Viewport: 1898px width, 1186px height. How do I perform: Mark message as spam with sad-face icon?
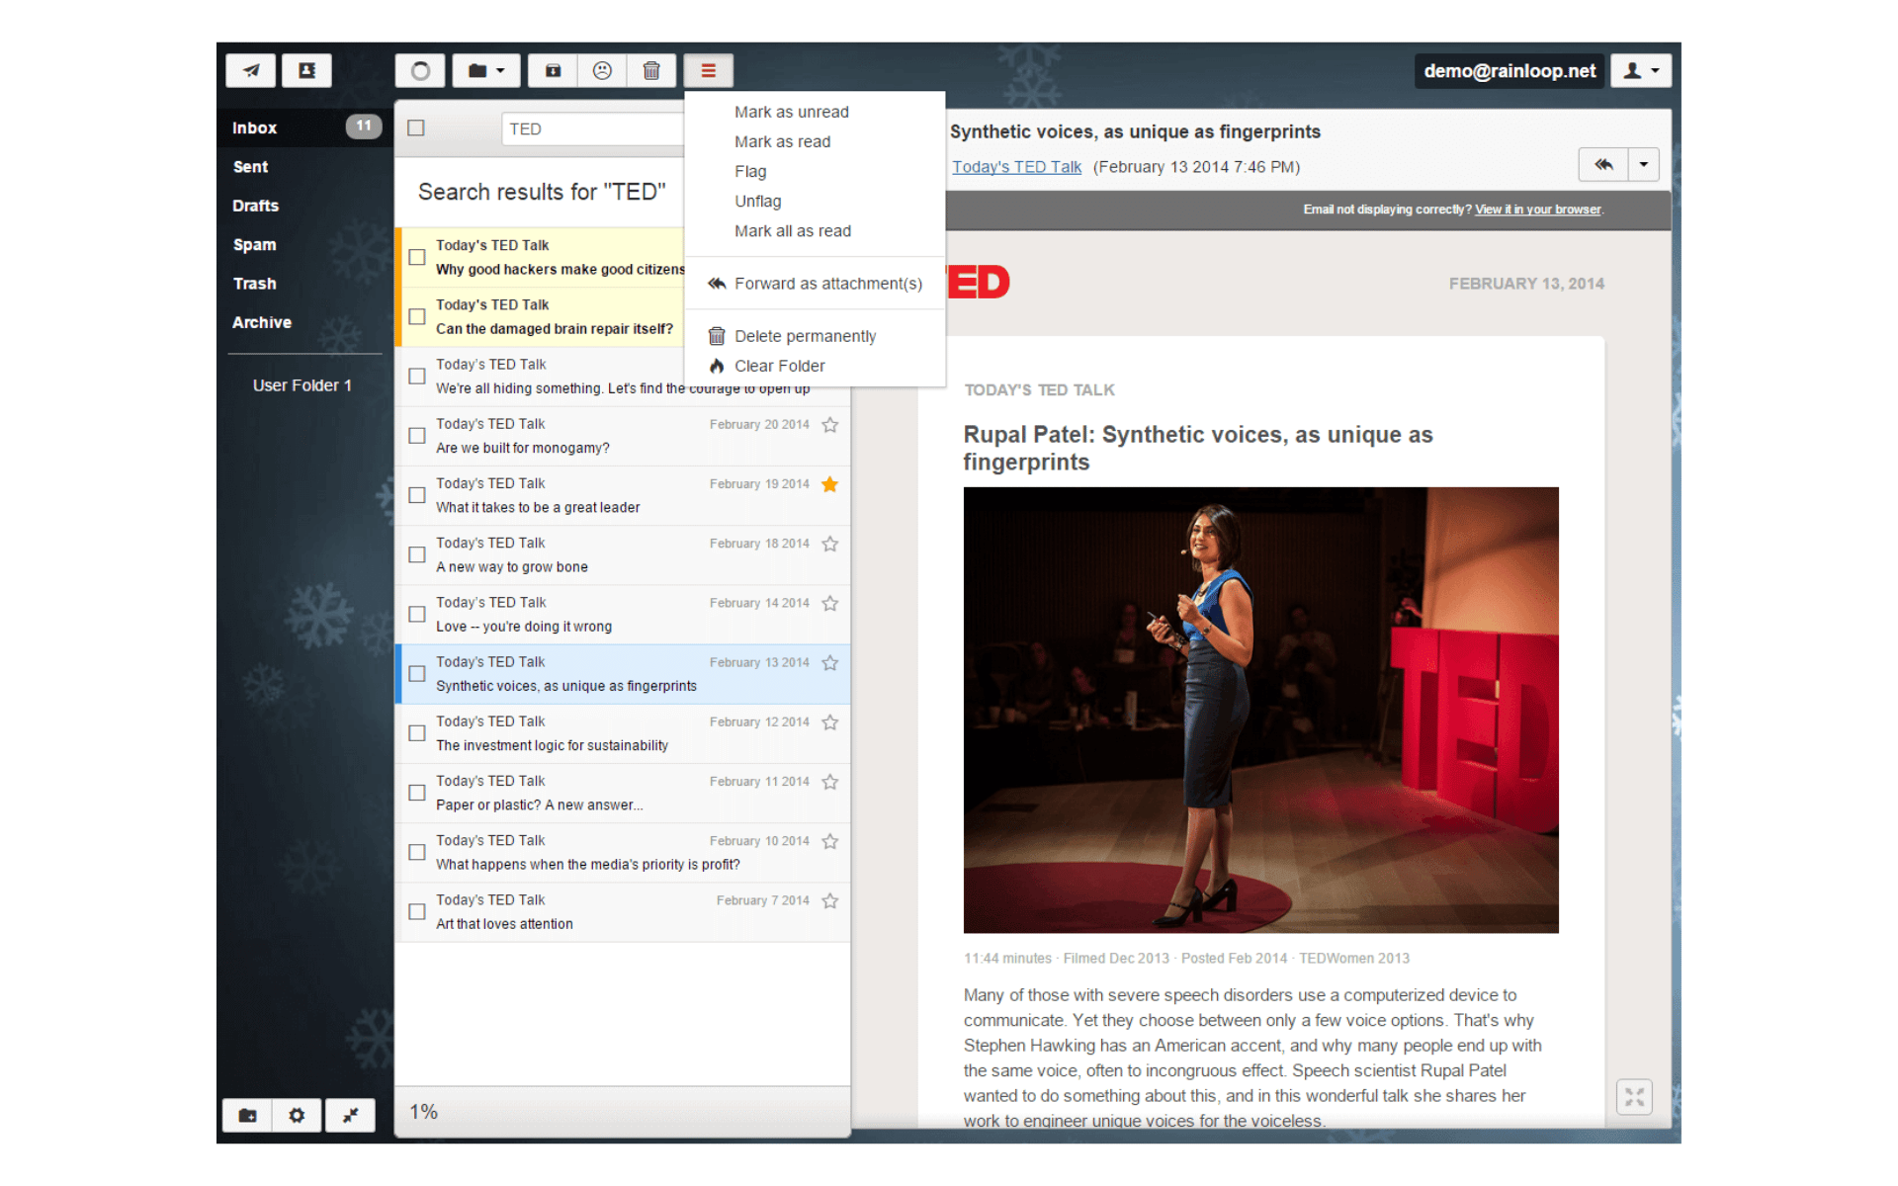click(x=602, y=70)
